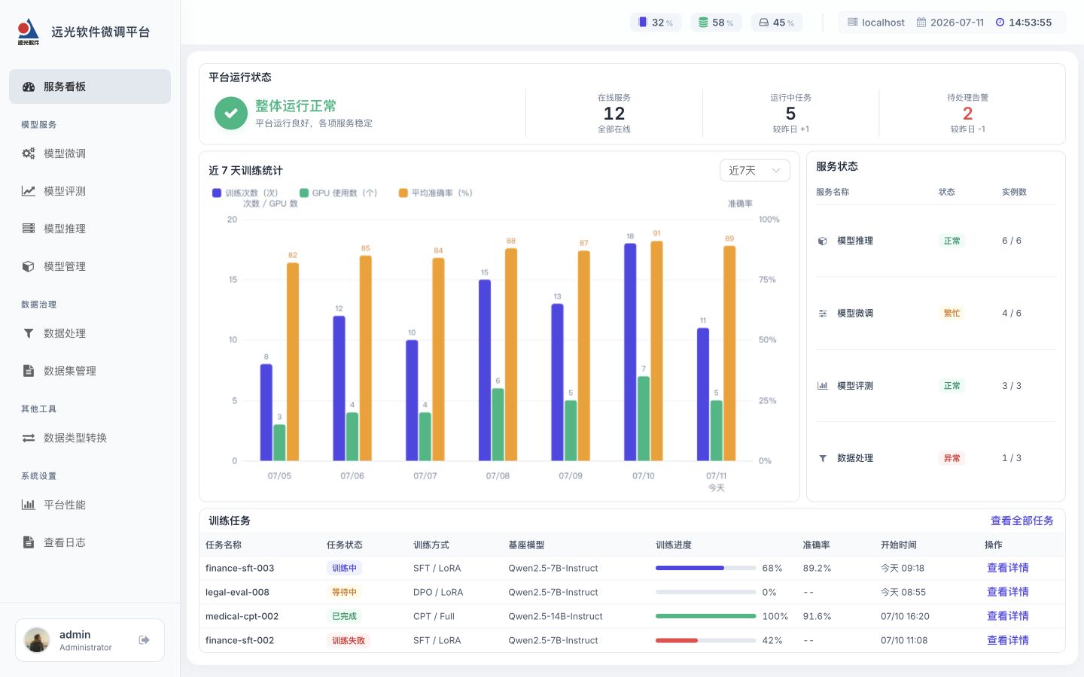Click the logout icon beside admin
Viewport: 1084px width, 677px height.
pos(145,640)
